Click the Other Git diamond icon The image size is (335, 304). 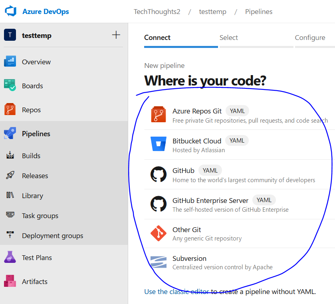click(x=158, y=233)
